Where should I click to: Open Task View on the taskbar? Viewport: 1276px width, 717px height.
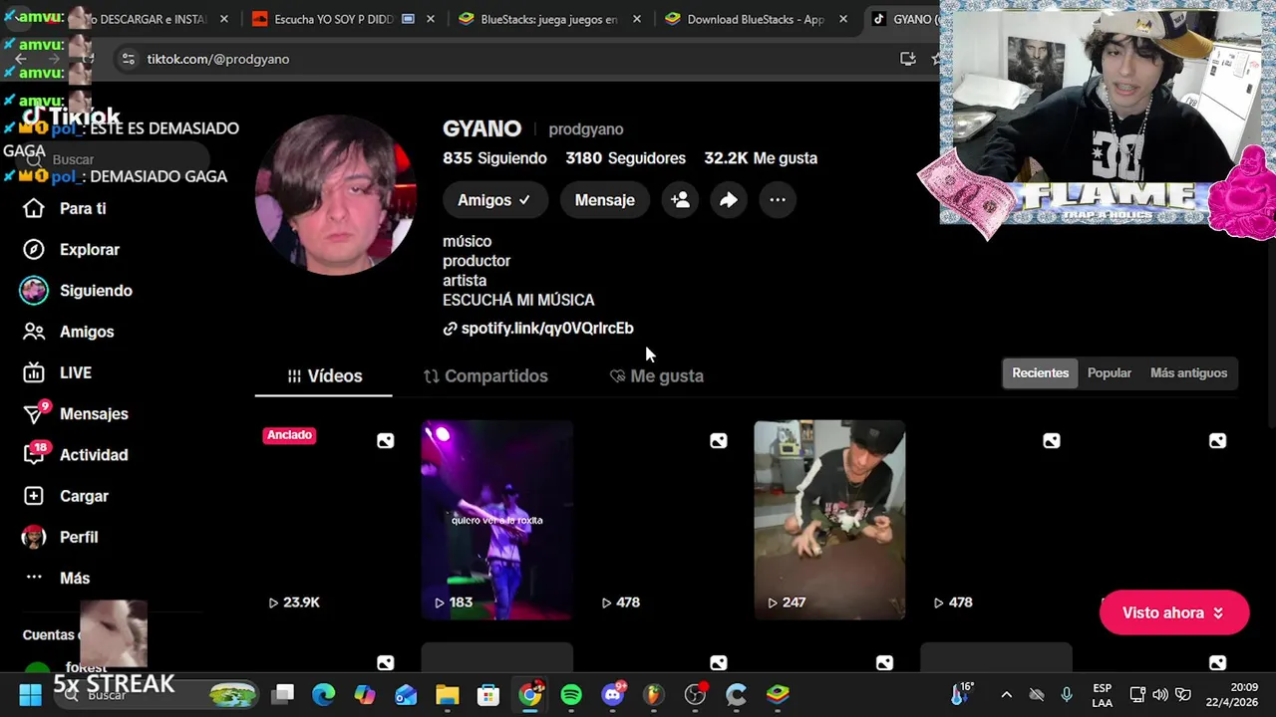(x=284, y=695)
